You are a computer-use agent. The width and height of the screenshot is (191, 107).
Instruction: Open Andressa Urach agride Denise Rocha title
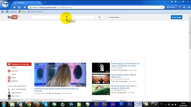click(56, 90)
